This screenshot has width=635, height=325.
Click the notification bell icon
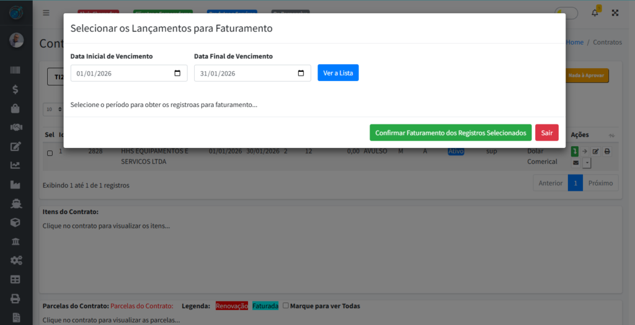(x=595, y=12)
